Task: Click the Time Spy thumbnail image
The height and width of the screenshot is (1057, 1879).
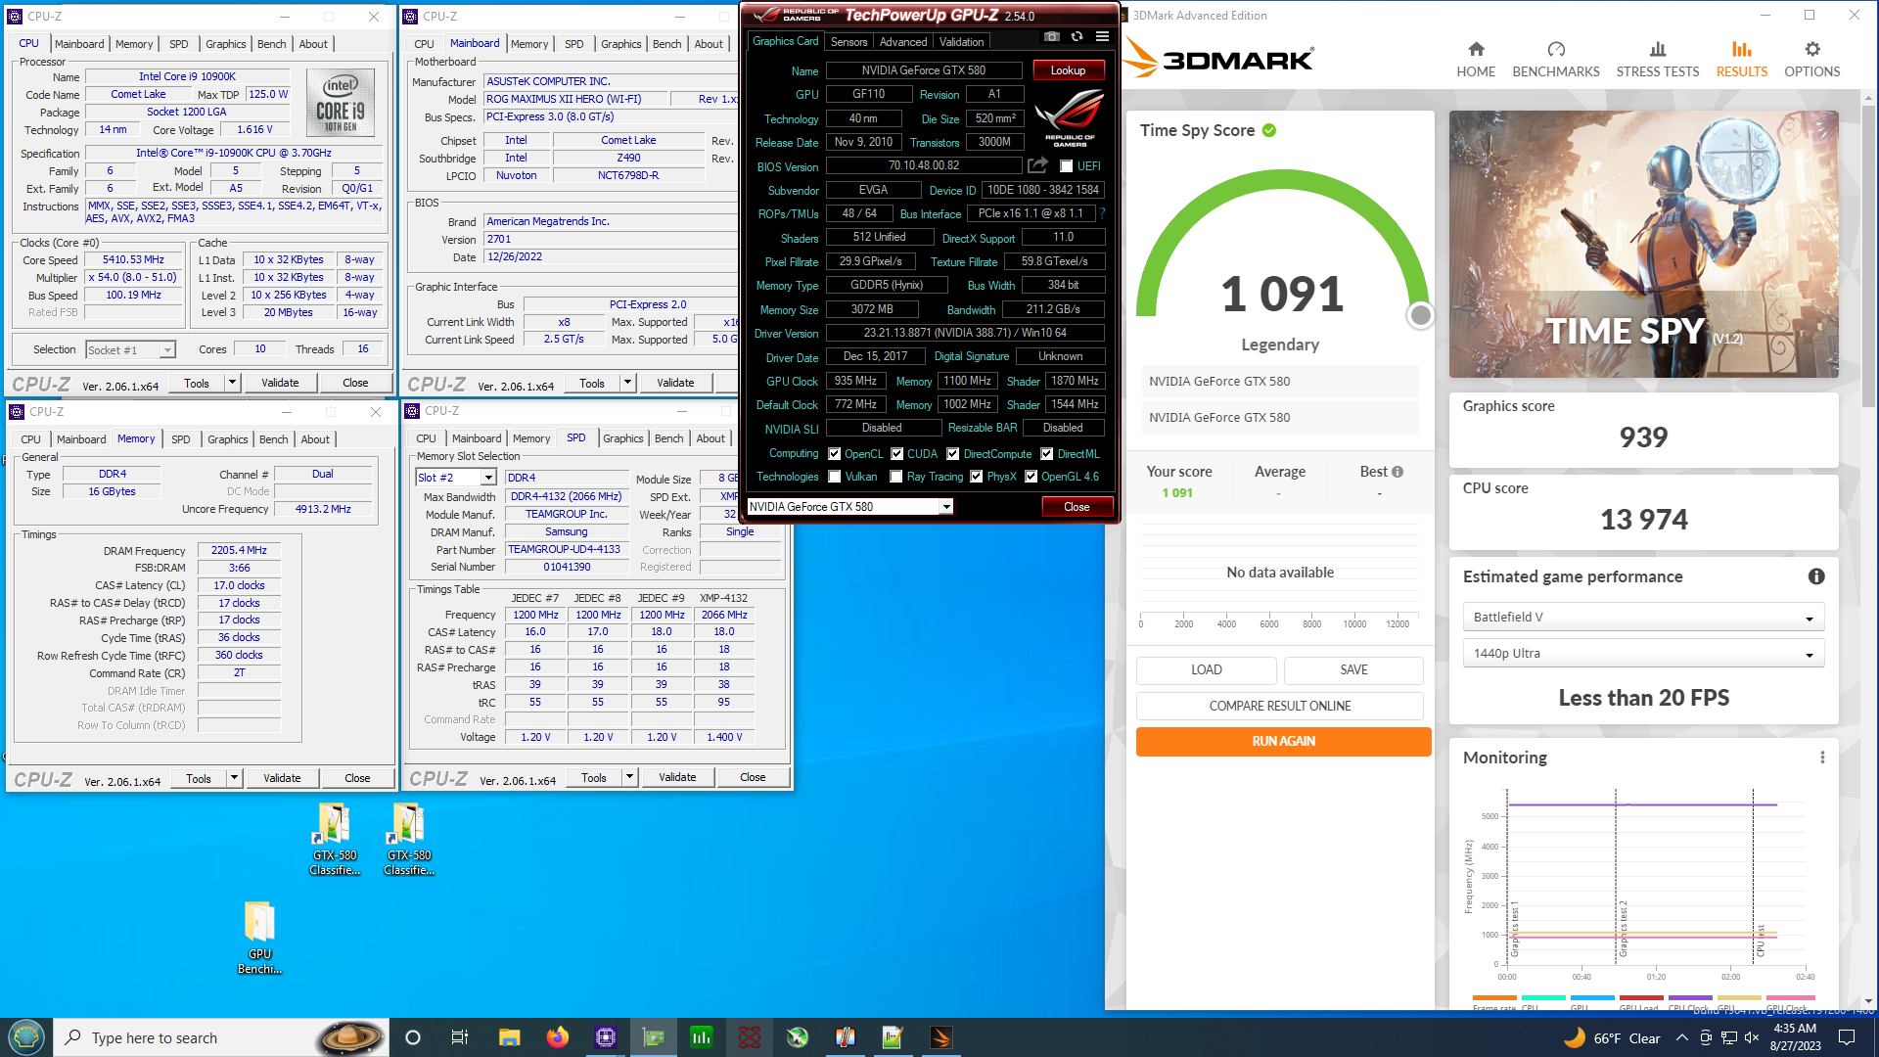Action: [x=1643, y=244]
